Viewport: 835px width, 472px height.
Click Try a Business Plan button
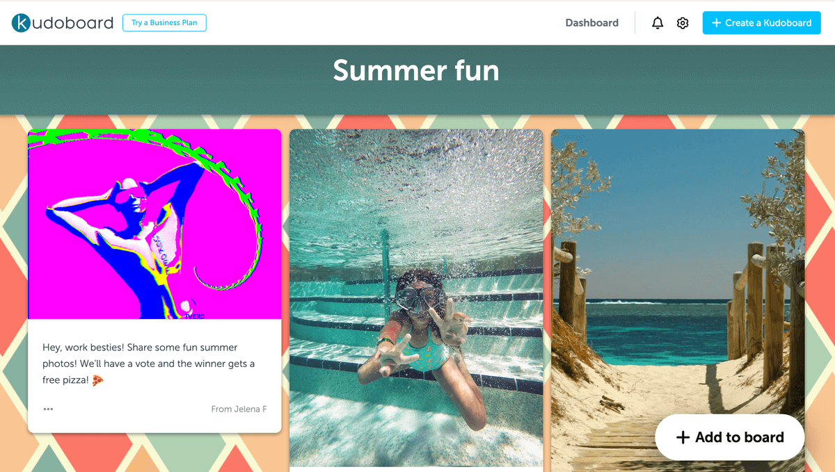(x=164, y=23)
